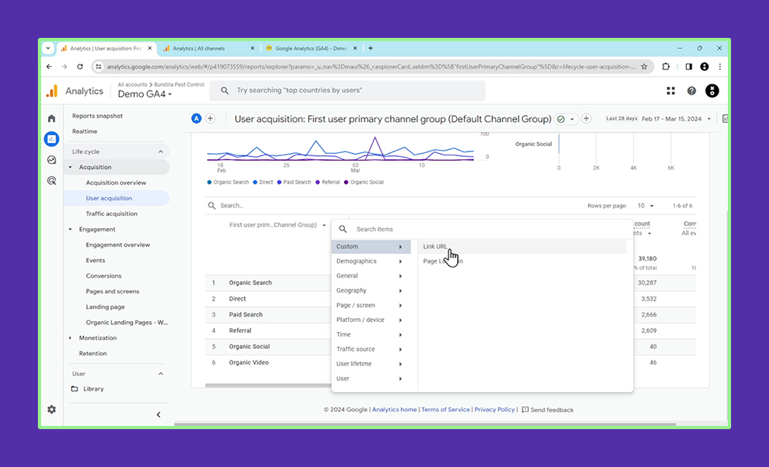Bookmark this page with star icon
The height and width of the screenshot is (467, 769).
pyautogui.click(x=644, y=67)
